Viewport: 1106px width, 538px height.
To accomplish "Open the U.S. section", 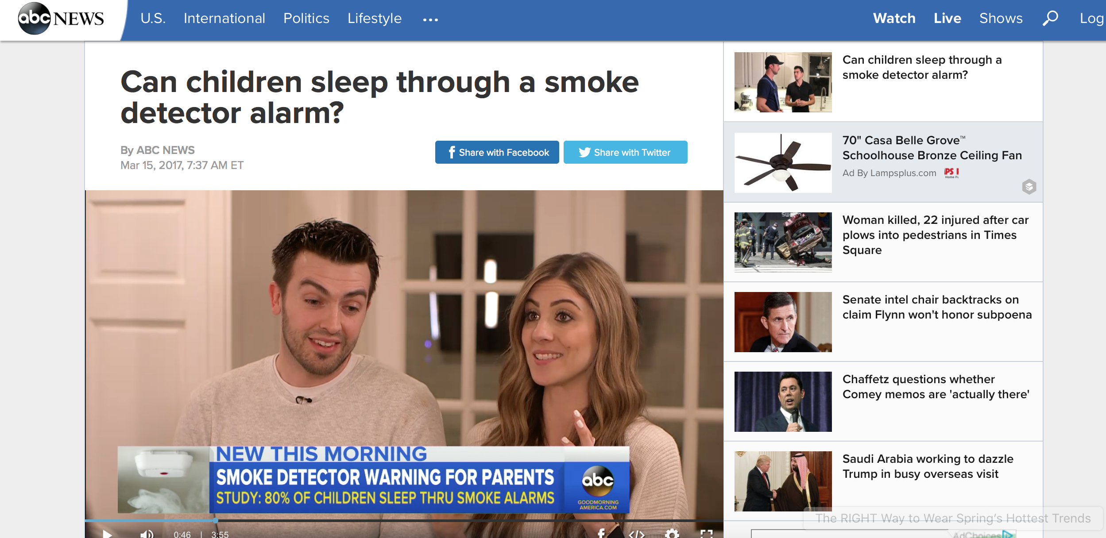I will click(153, 19).
